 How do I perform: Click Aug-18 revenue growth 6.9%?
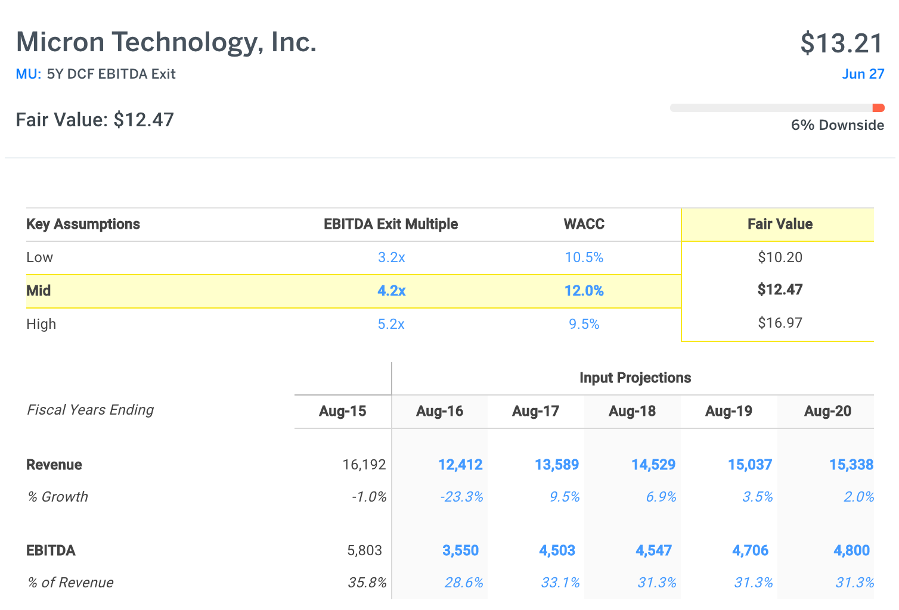661,497
